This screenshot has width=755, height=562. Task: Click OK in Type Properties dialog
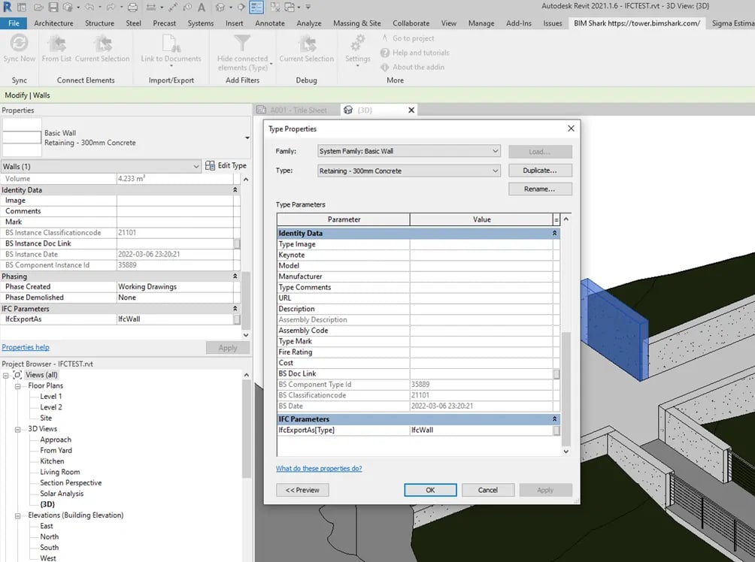click(430, 490)
